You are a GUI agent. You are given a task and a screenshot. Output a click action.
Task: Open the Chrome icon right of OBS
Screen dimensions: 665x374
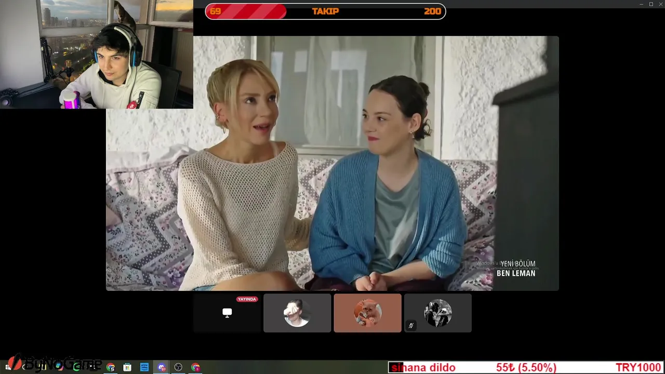[195, 367]
